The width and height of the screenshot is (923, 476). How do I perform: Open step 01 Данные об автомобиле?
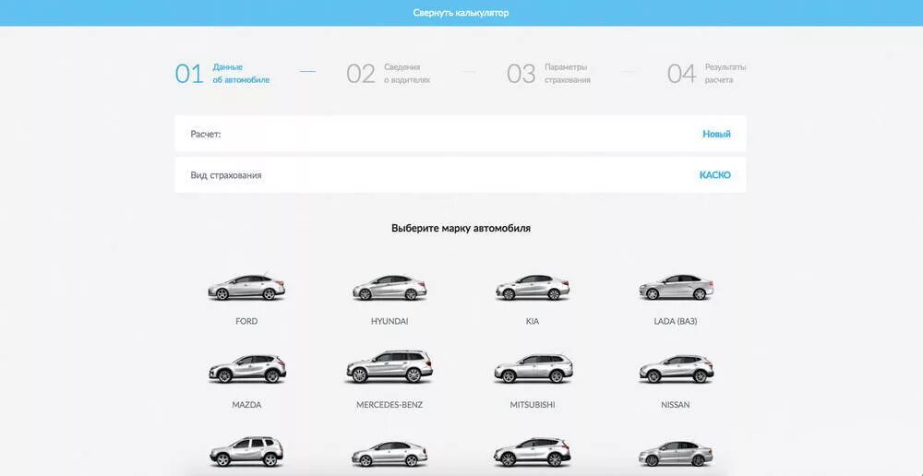click(222, 74)
